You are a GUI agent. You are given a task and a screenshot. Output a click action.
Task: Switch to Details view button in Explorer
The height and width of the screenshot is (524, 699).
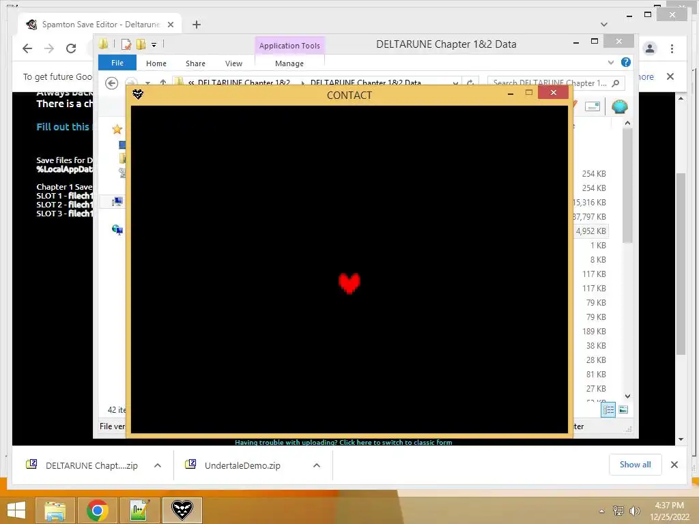[608, 409]
